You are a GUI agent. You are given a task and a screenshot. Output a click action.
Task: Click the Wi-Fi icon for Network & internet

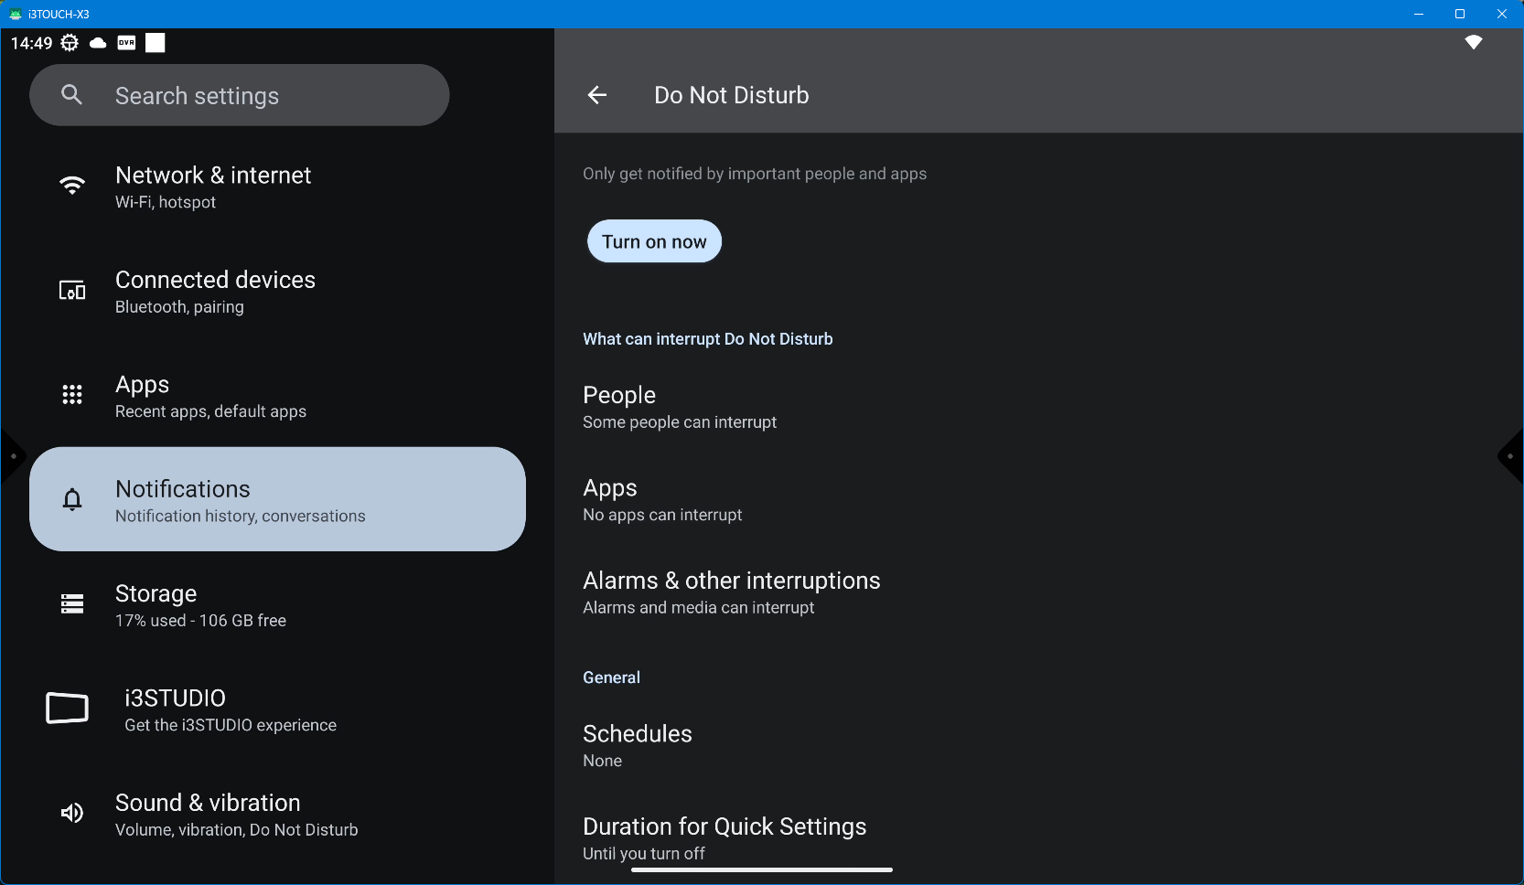tap(72, 187)
